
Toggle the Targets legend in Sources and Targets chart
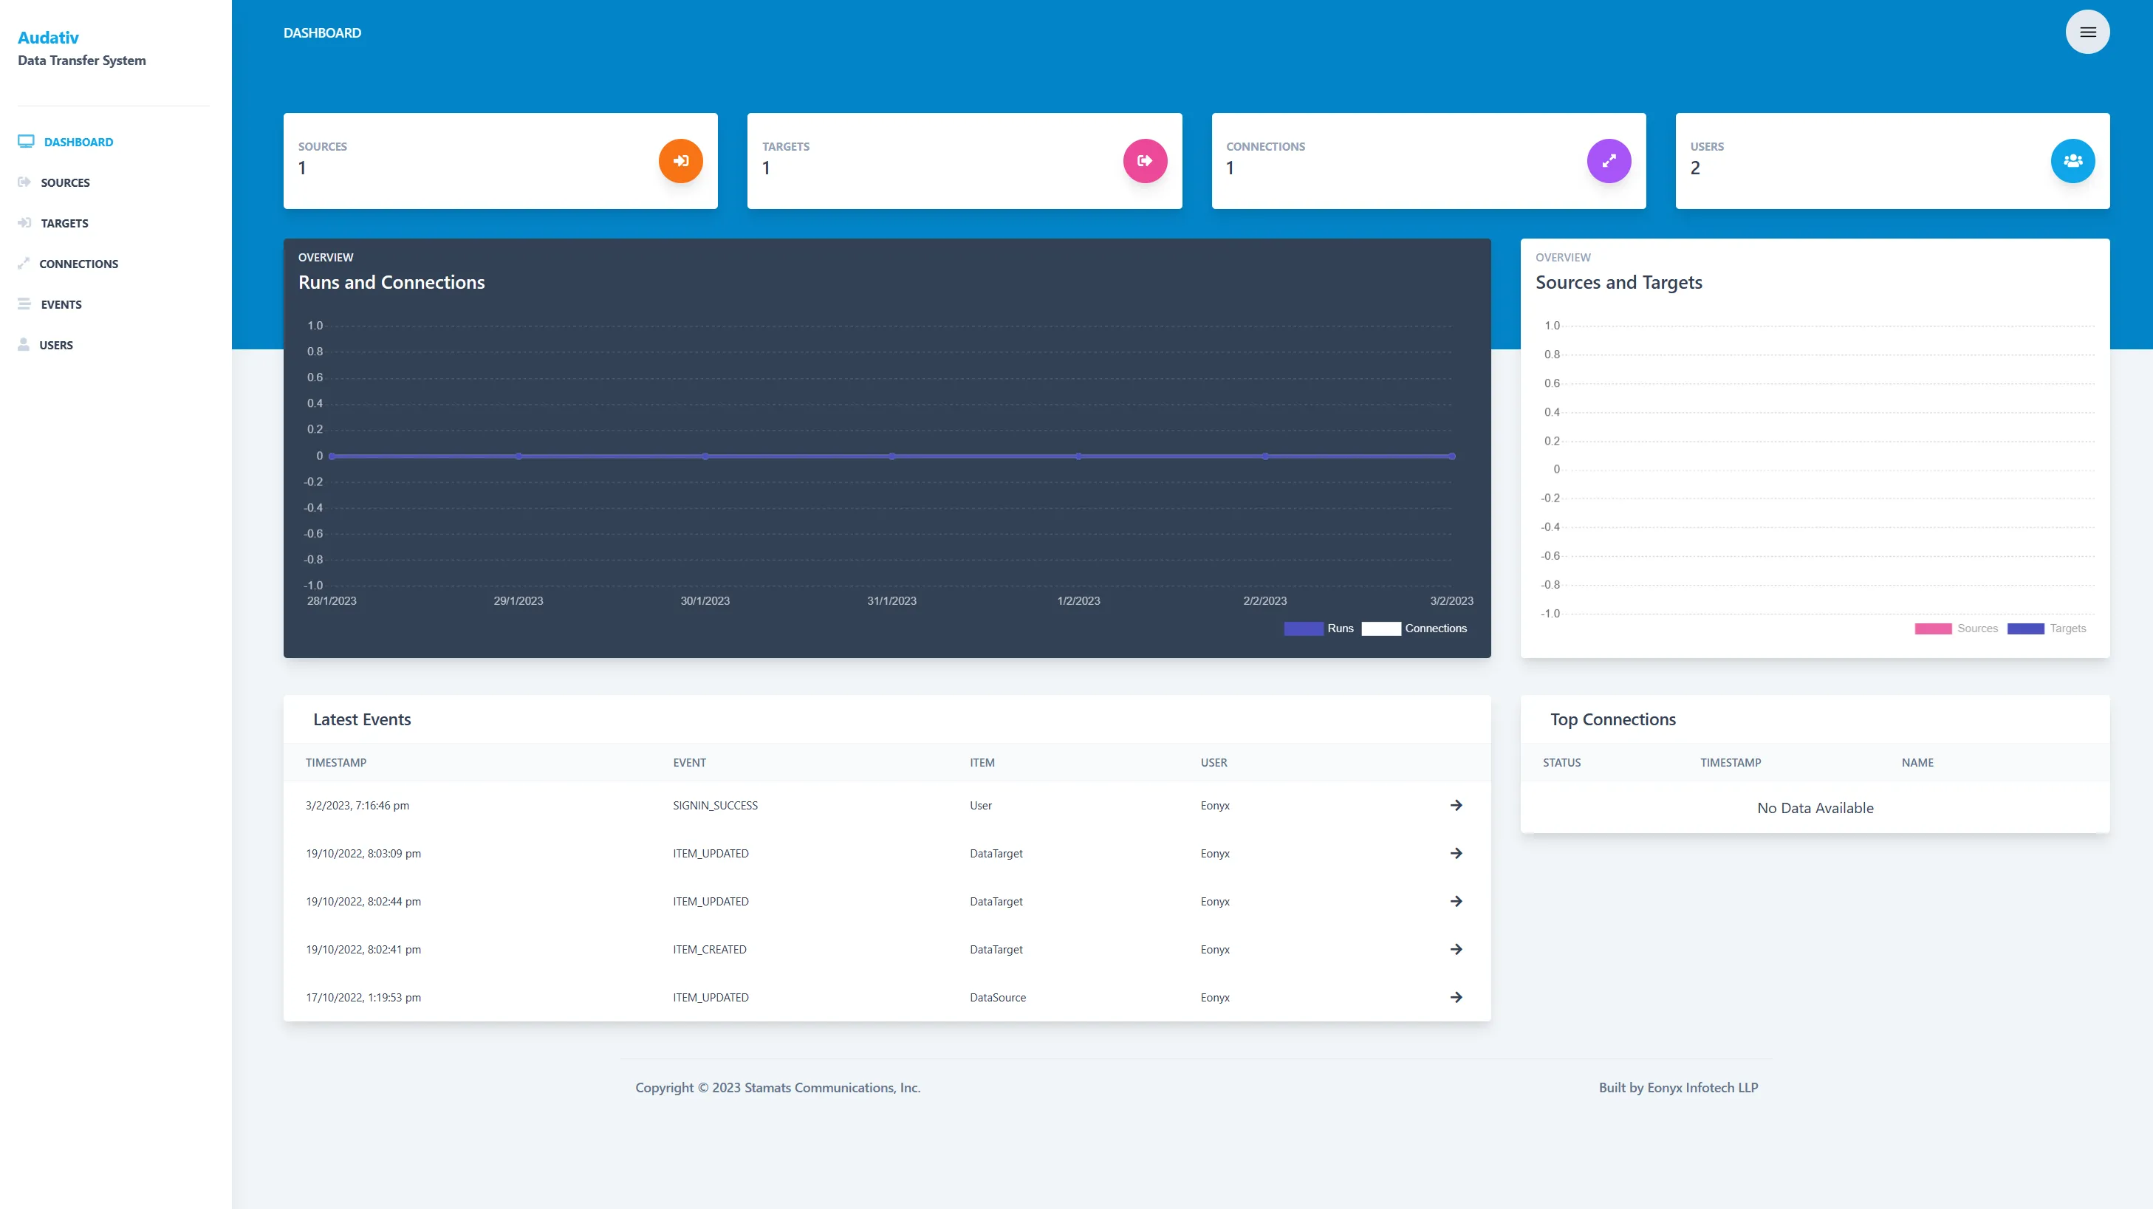click(2047, 629)
